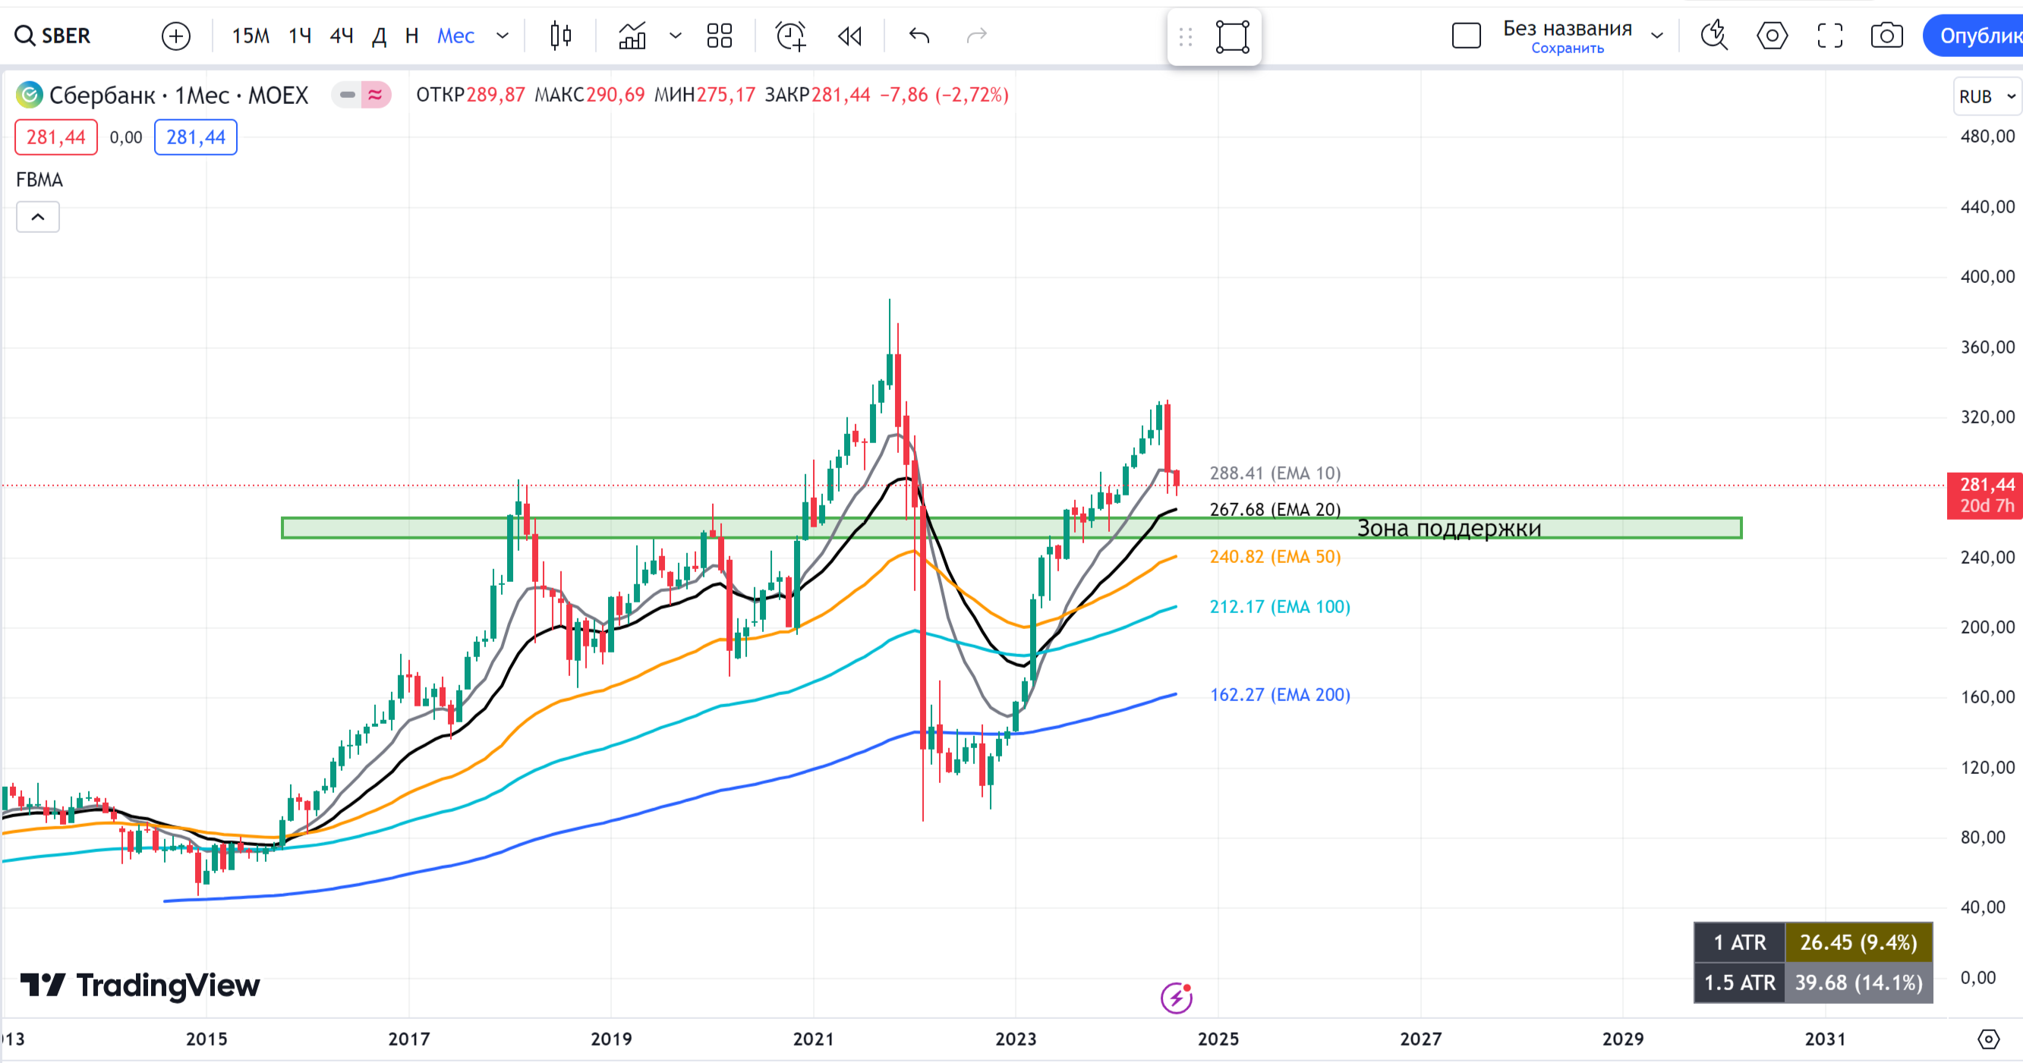
Task: Toggle the pink approx-equal indicator pill
Action: 376,95
